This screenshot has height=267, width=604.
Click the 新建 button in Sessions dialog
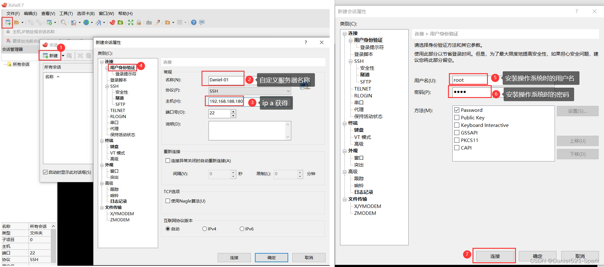50,56
